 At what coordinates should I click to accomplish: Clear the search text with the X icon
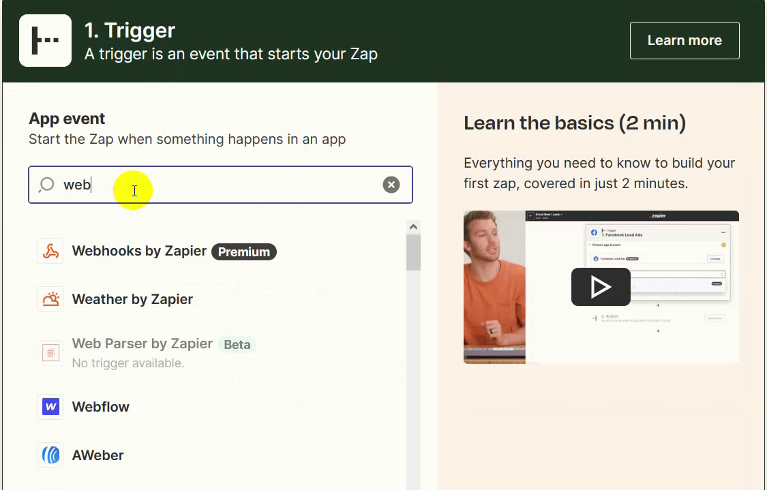click(x=391, y=185)
